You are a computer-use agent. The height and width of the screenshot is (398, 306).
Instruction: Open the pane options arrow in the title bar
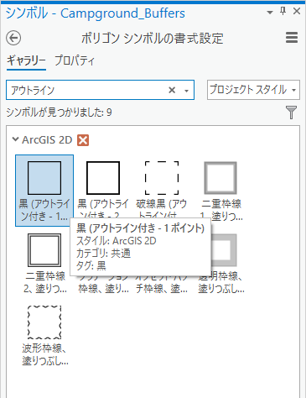click(270, 12)
